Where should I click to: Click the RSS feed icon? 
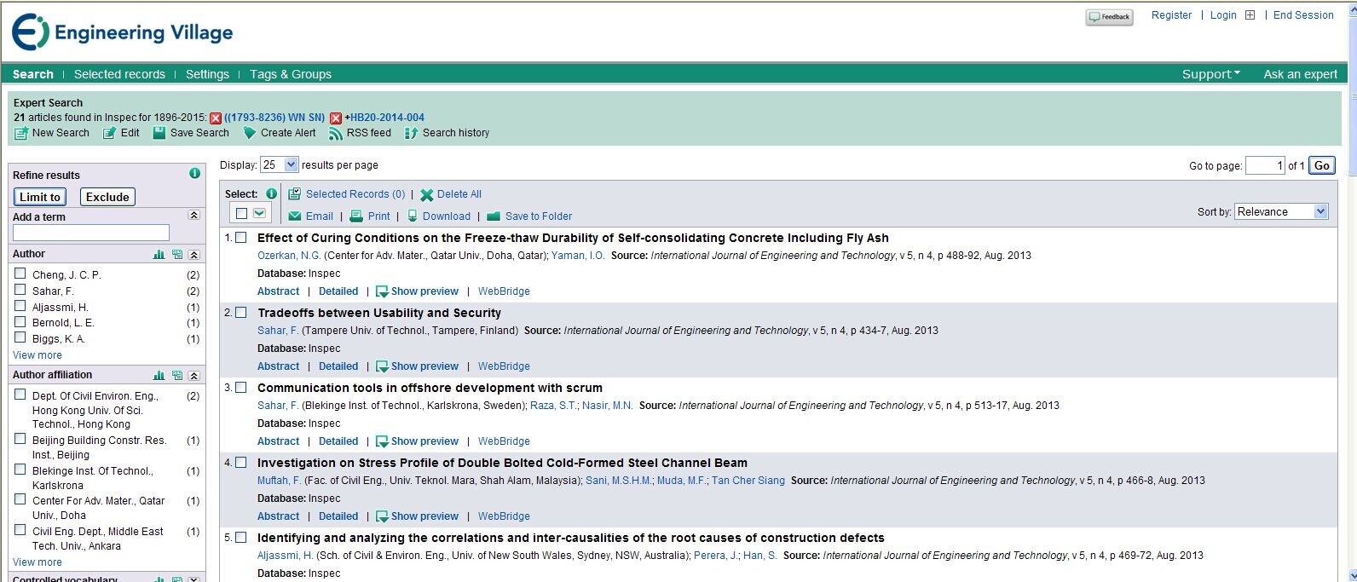point(336,133)
